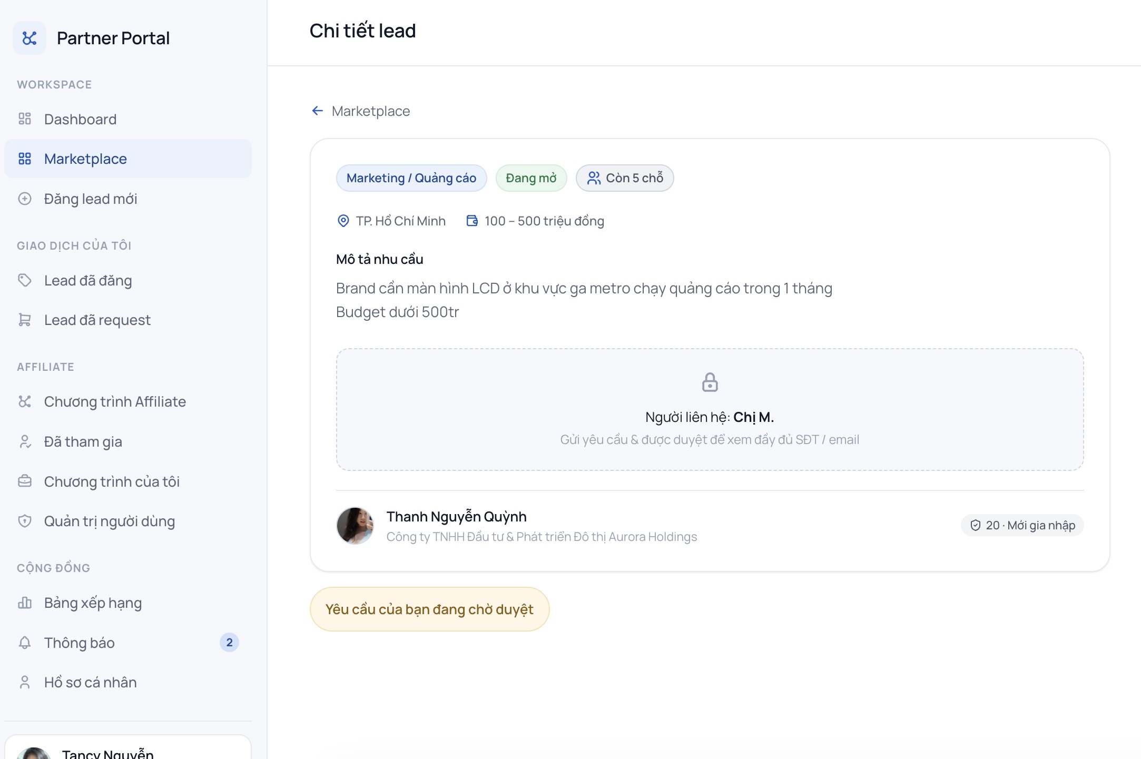Open Chương trình của tôi
Image resolution: width=1141 pixels, height=759 pixels.
coord(128,481)
